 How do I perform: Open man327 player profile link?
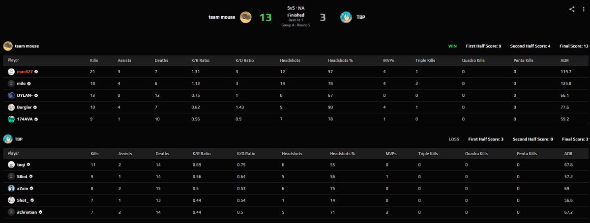pos(25,72)
